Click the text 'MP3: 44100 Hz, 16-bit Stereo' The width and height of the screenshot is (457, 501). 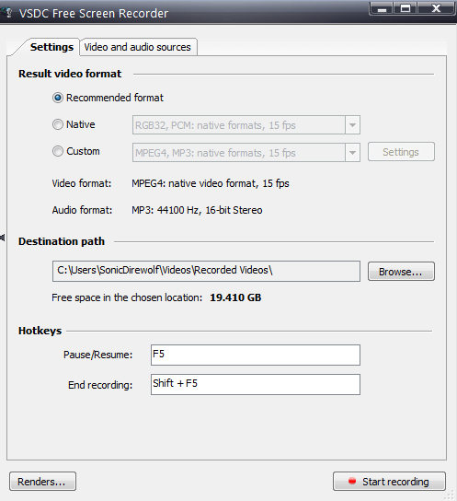click(x=197, y=210)
